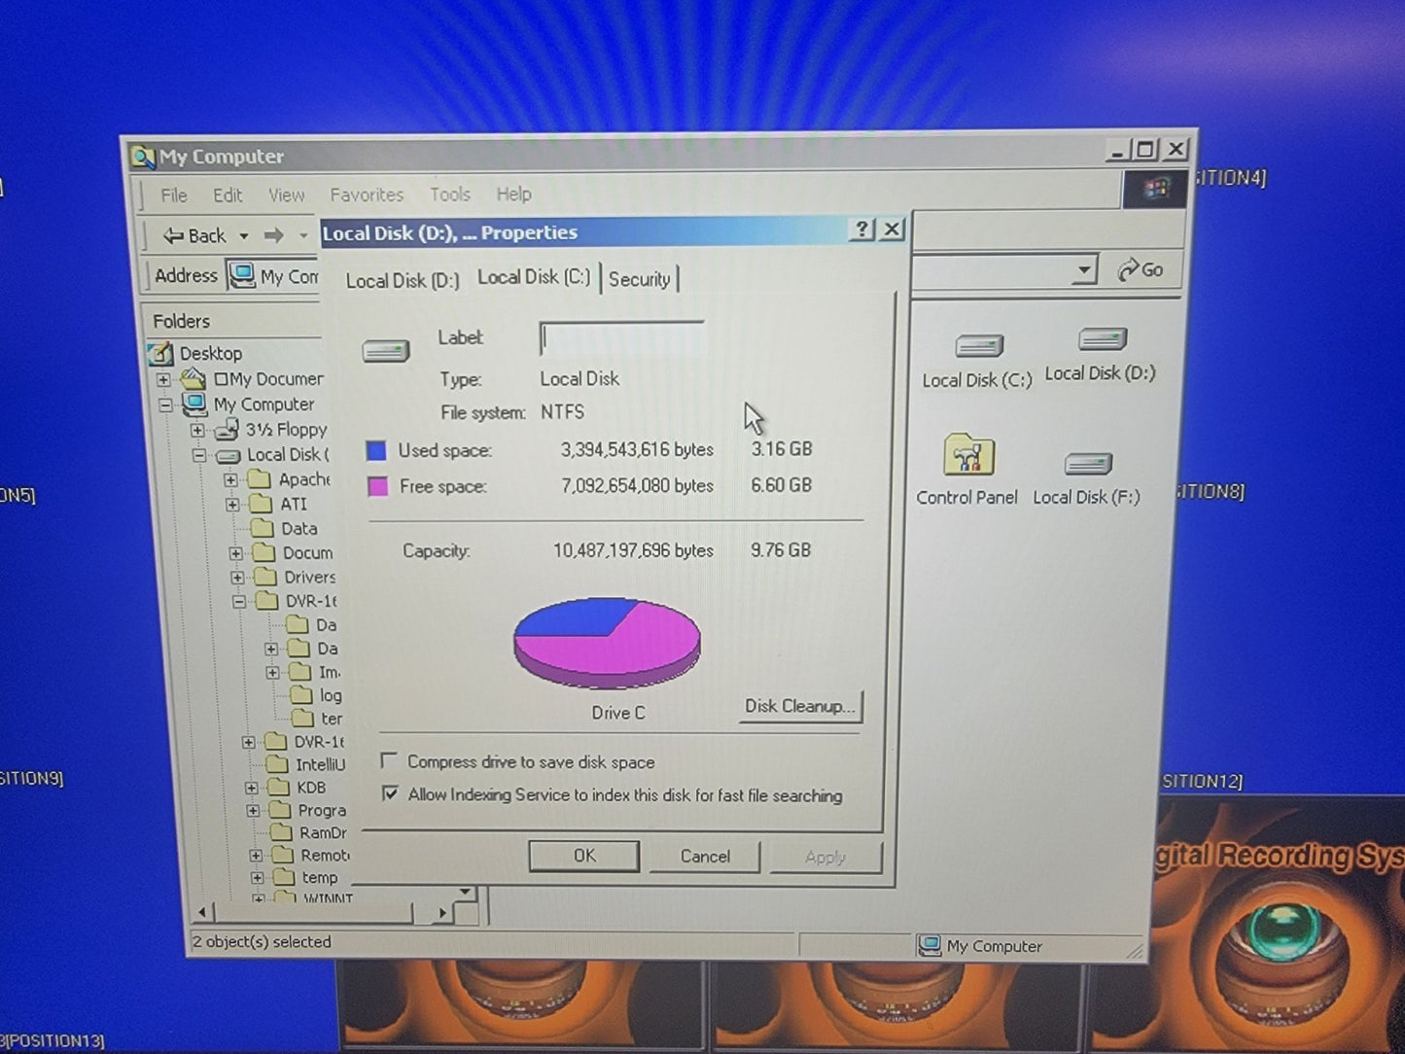This screenshot has width=1405, height=1054.
Task: Click the question mark help button
Action: pyautogui.click(x=861, y=229)
